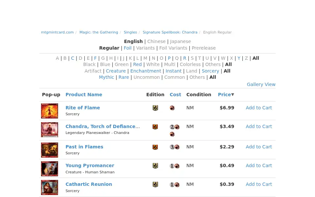Select All in the color filter row
Image resolution: width=315 pixels, height=197 pixels.
228,64
